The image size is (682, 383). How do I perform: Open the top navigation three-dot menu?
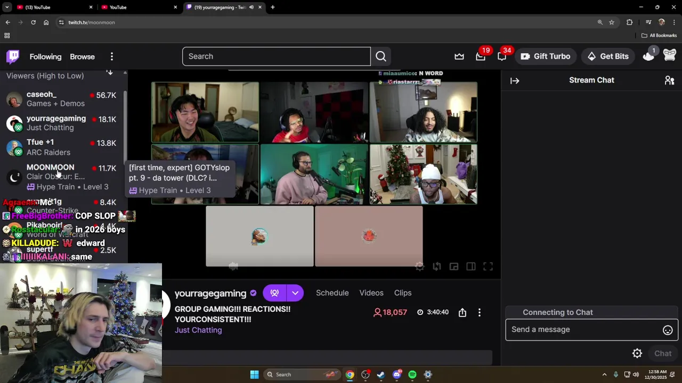point(111,56)
